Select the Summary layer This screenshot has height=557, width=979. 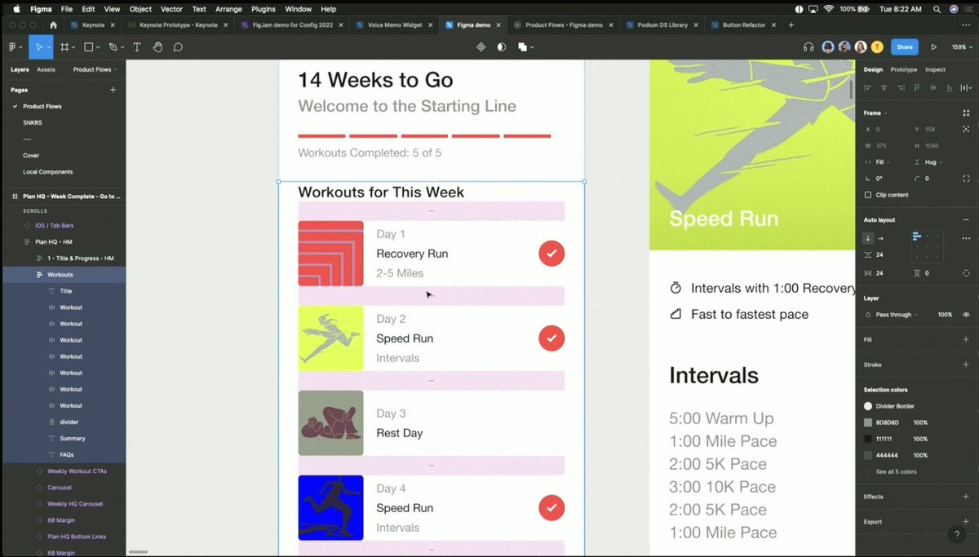pos(72,438)
